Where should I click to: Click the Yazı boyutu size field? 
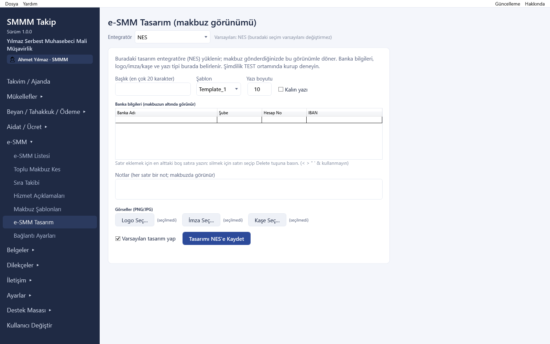click(260, 89)
